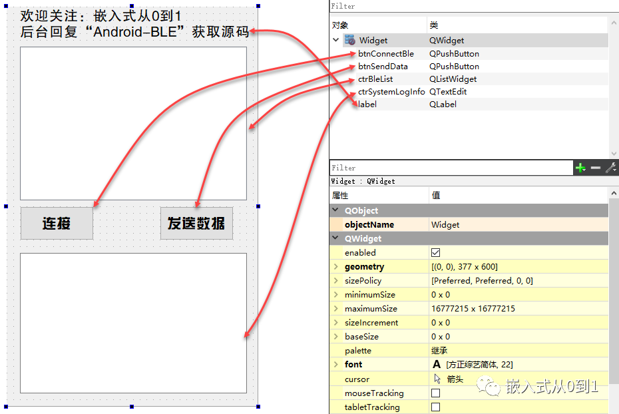Enable the mouseTracking checkbox
The image size is (619, 414).
[x=435, y=393]
